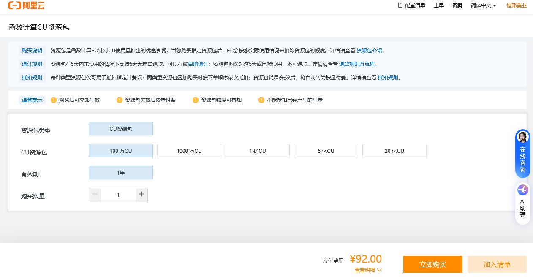Open the 备案 menu item
Image resolution: width=533 pixels, height=279 pixels.
[x=457, y=5]
